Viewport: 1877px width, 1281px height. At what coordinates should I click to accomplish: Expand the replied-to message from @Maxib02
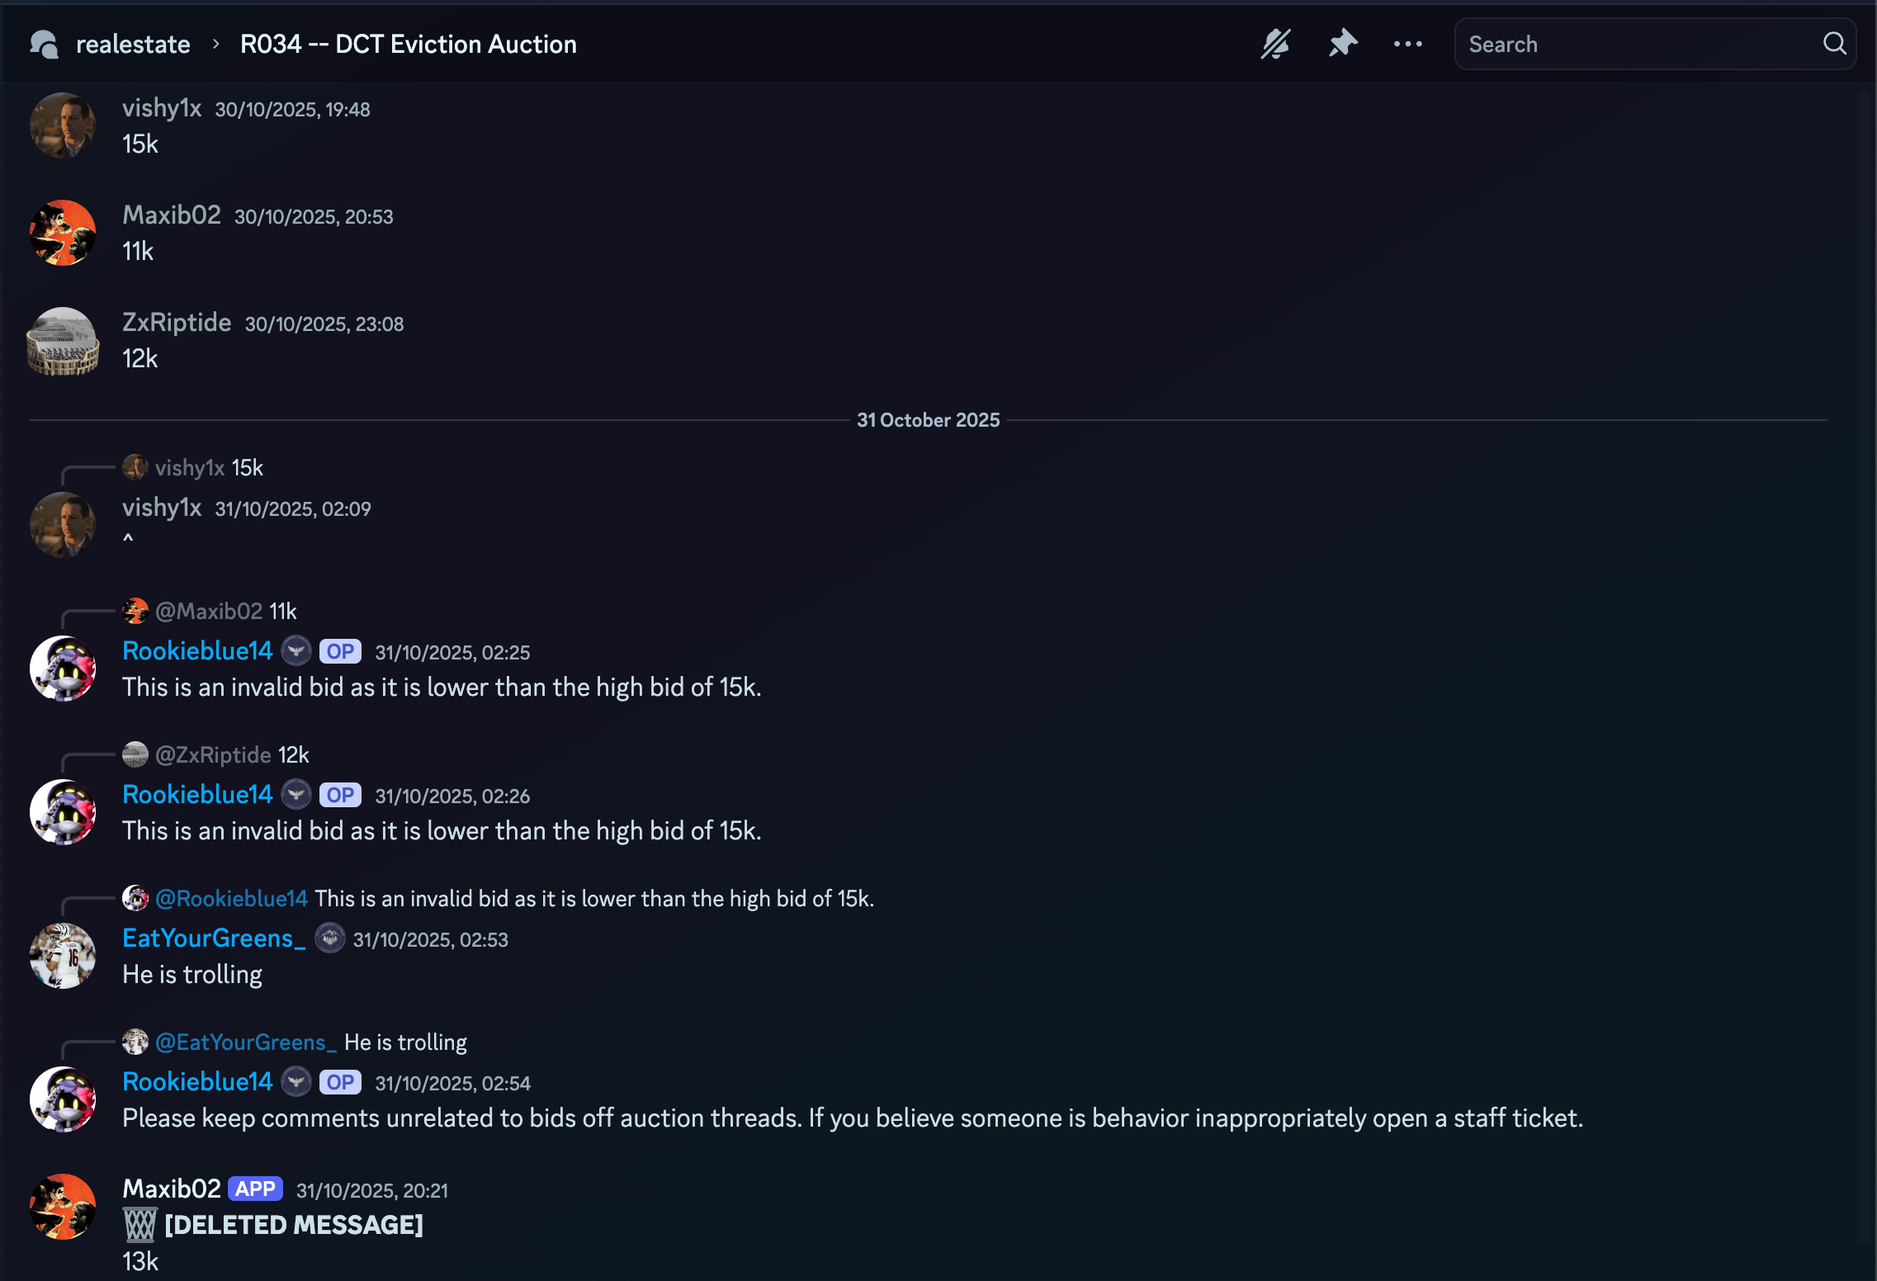(x=206, y=611)
